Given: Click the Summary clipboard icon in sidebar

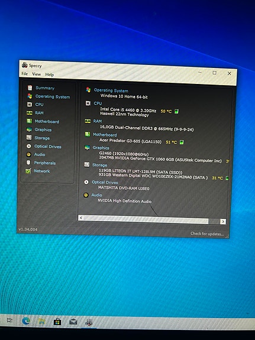Looking at the screenshot, I should (x=30, y=88).
